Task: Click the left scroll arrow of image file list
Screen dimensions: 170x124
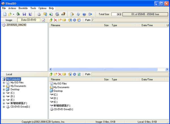Action: pyautogui.click(x=51, y=69)
